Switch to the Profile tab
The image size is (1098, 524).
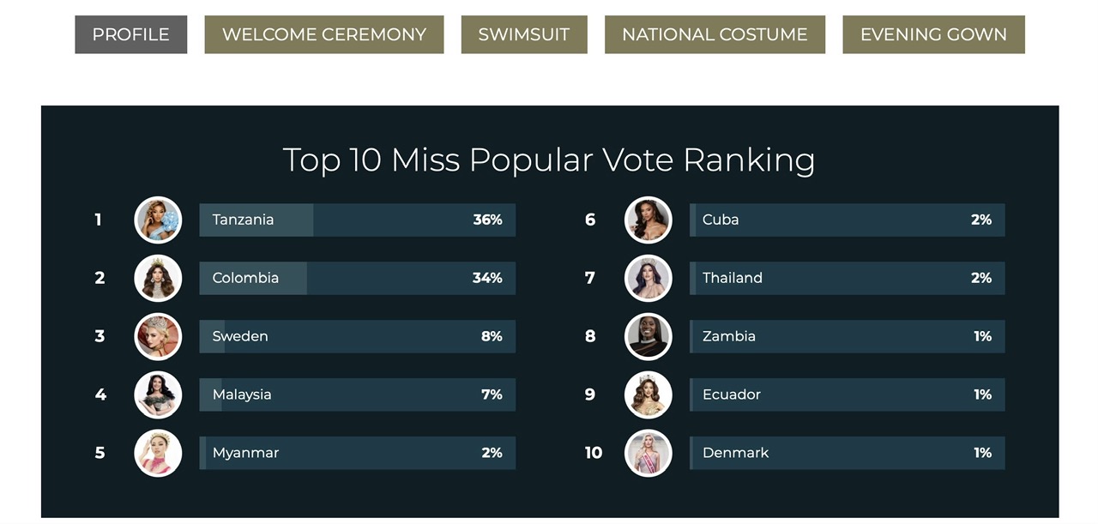coord(130,35)
